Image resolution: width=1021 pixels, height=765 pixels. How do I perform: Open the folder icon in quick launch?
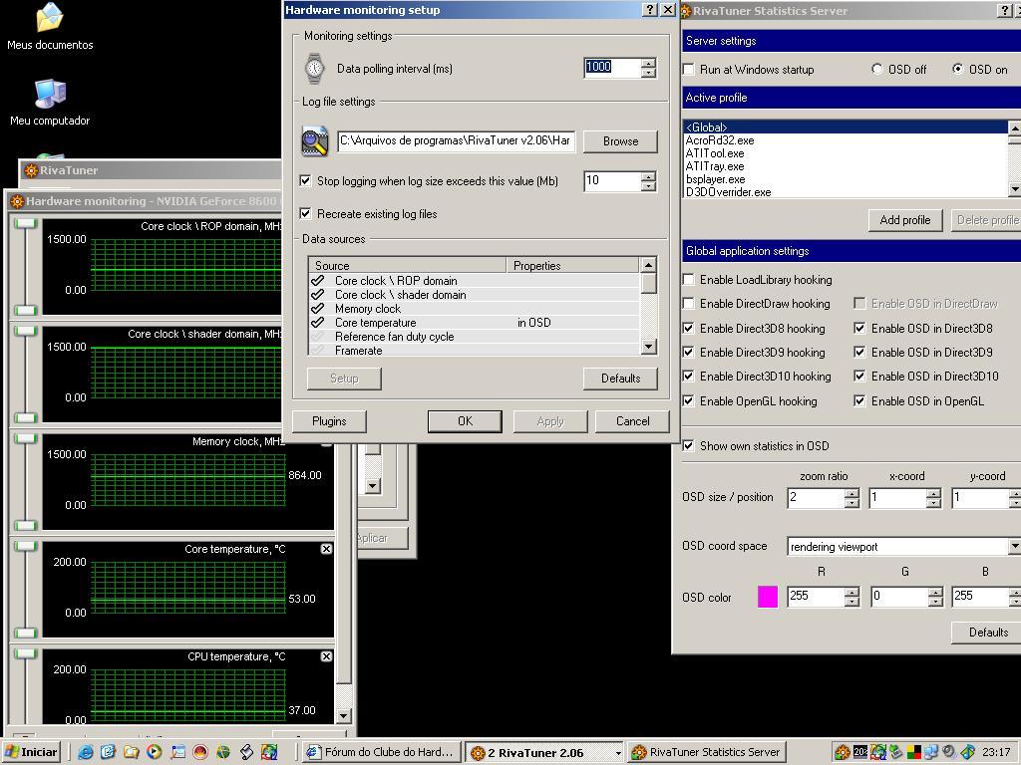tap(131, 752)
